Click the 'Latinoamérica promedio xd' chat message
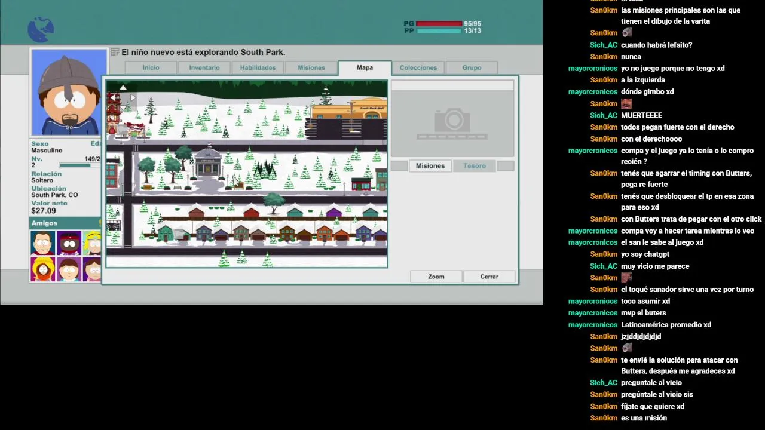Viewport: 765px width, 430px height. pyautogui.click(x=666, y=325)
